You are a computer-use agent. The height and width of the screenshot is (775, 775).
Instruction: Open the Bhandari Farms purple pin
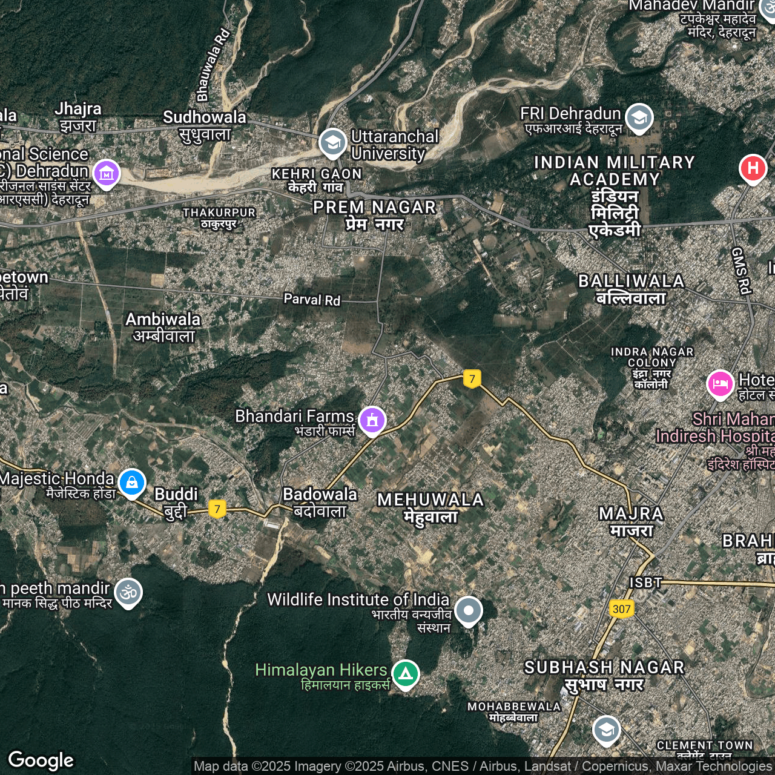pos(372,420)
